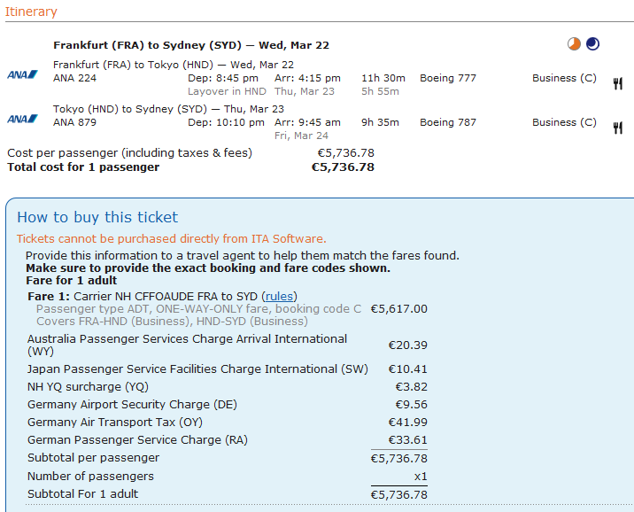The height and width of the screenshot is (512, 634).
Task: Click the 'Layover in HND' text
Action: pyautogui.click(x=227, y=91)
